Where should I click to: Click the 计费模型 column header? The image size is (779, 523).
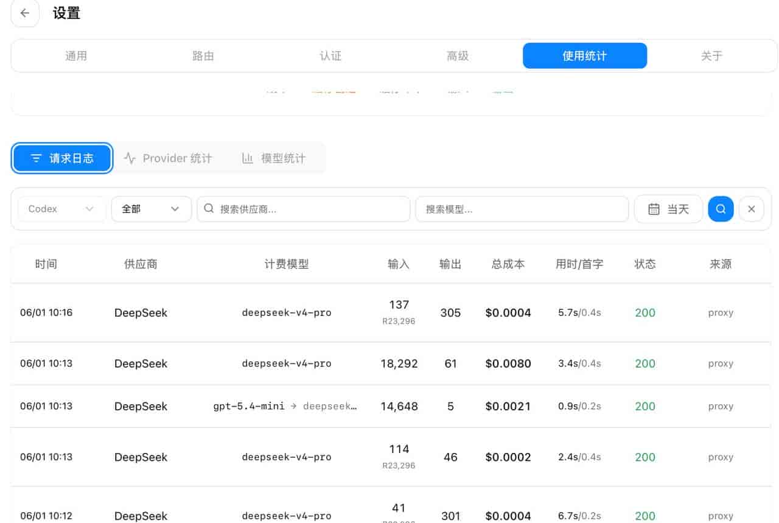coord(287,264)
